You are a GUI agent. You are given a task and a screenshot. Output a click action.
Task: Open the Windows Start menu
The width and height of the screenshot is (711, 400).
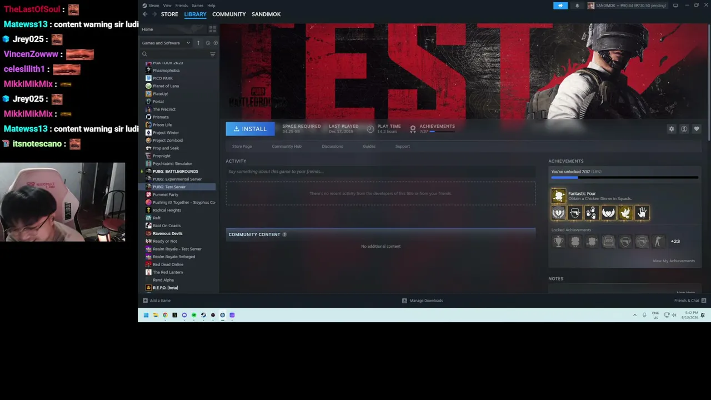[x=146, y=315]
